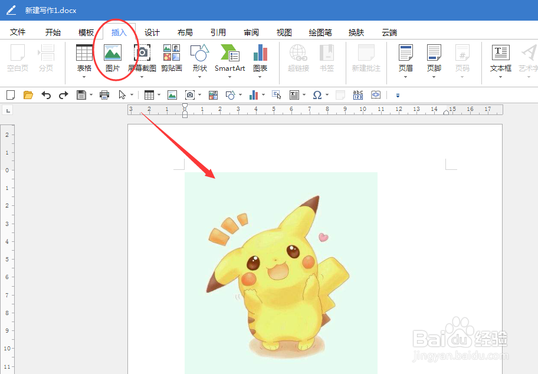
Task: Switch to the 模板 templates tab
Action: (86, 32)
